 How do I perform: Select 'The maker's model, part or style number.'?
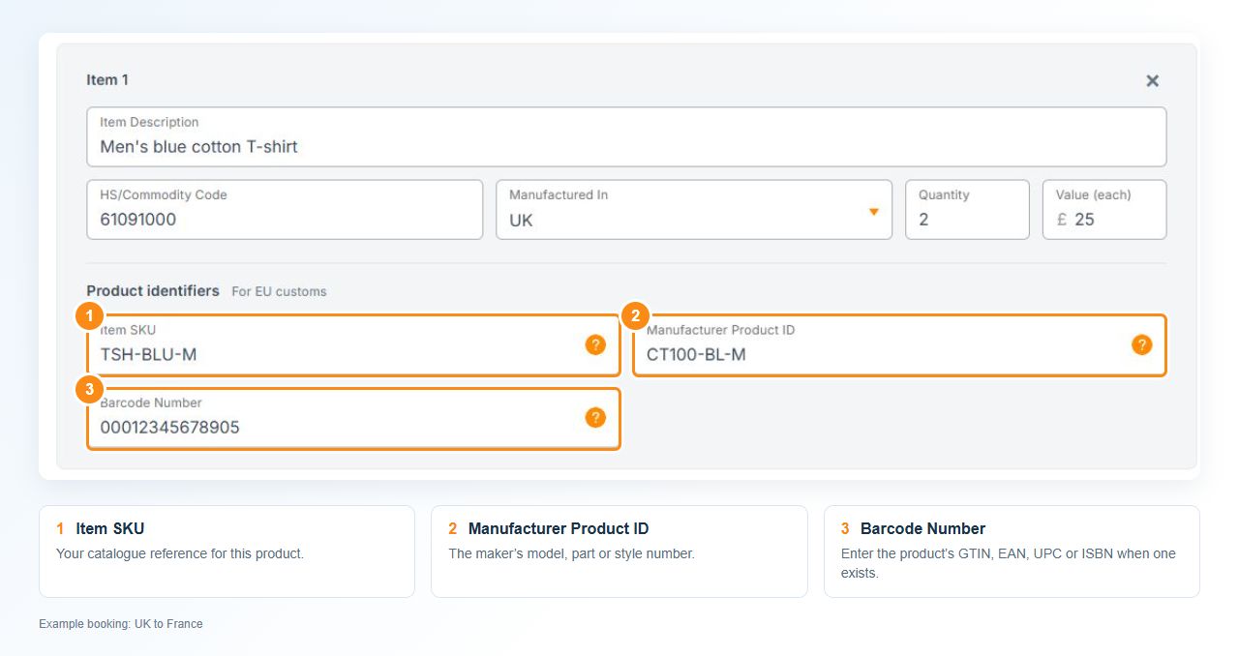click(x=571, y=554)
